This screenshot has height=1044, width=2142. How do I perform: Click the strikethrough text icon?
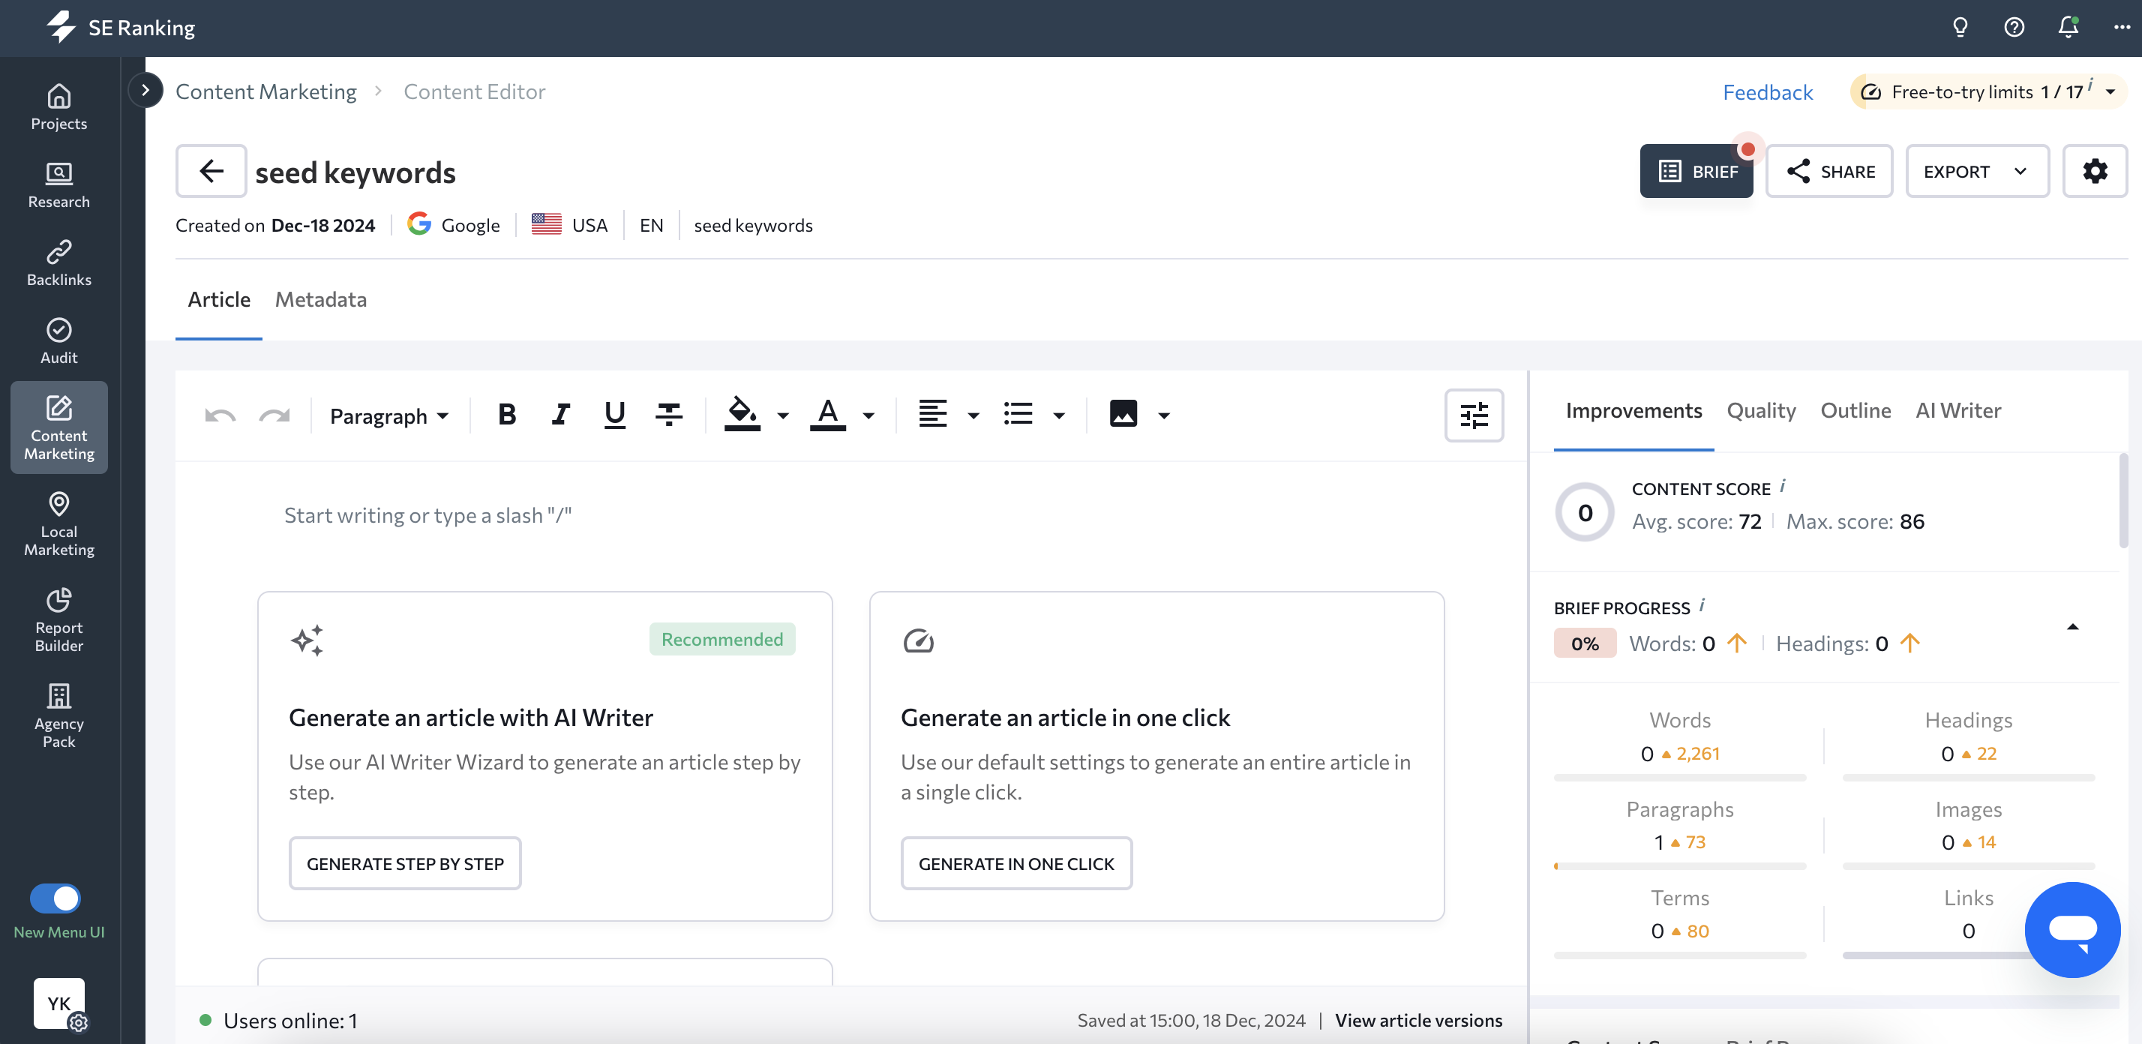668,414
